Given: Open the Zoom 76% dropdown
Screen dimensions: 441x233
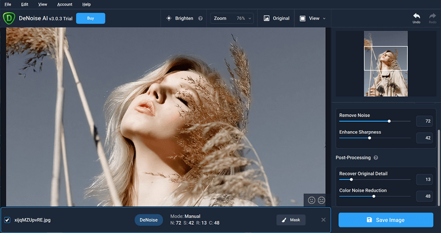Looking at the screenshot, I should coord(232,18).
